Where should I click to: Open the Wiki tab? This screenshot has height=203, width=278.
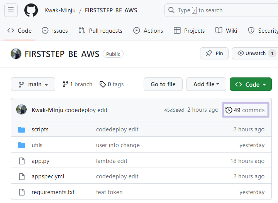[226, 30]
